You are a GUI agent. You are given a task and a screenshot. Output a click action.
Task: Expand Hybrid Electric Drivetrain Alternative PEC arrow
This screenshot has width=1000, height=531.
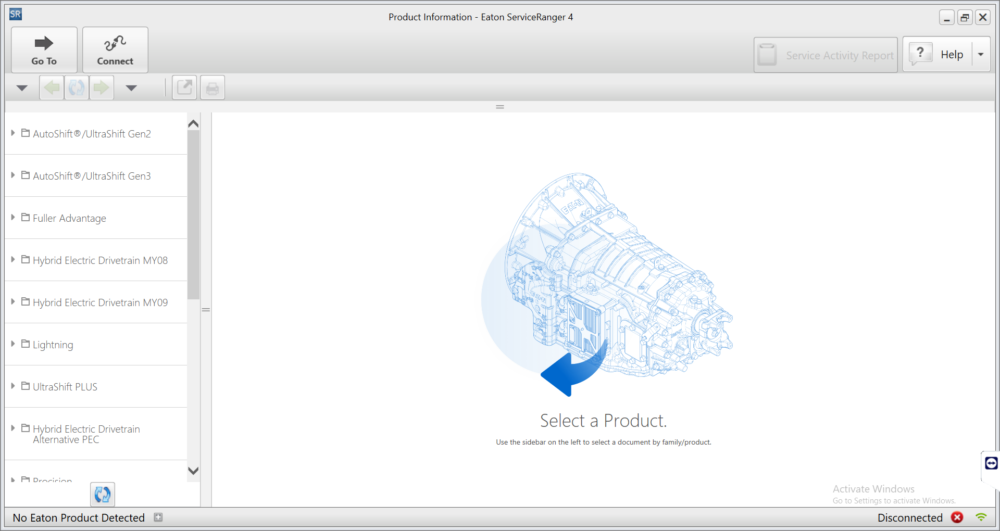(x=13, y=428)
